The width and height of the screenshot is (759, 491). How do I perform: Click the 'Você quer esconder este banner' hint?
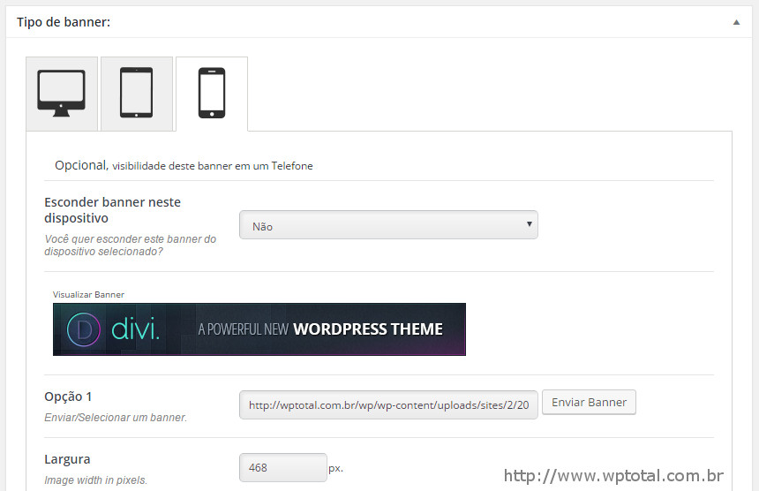pyautogui.click(x=130, y=245)
